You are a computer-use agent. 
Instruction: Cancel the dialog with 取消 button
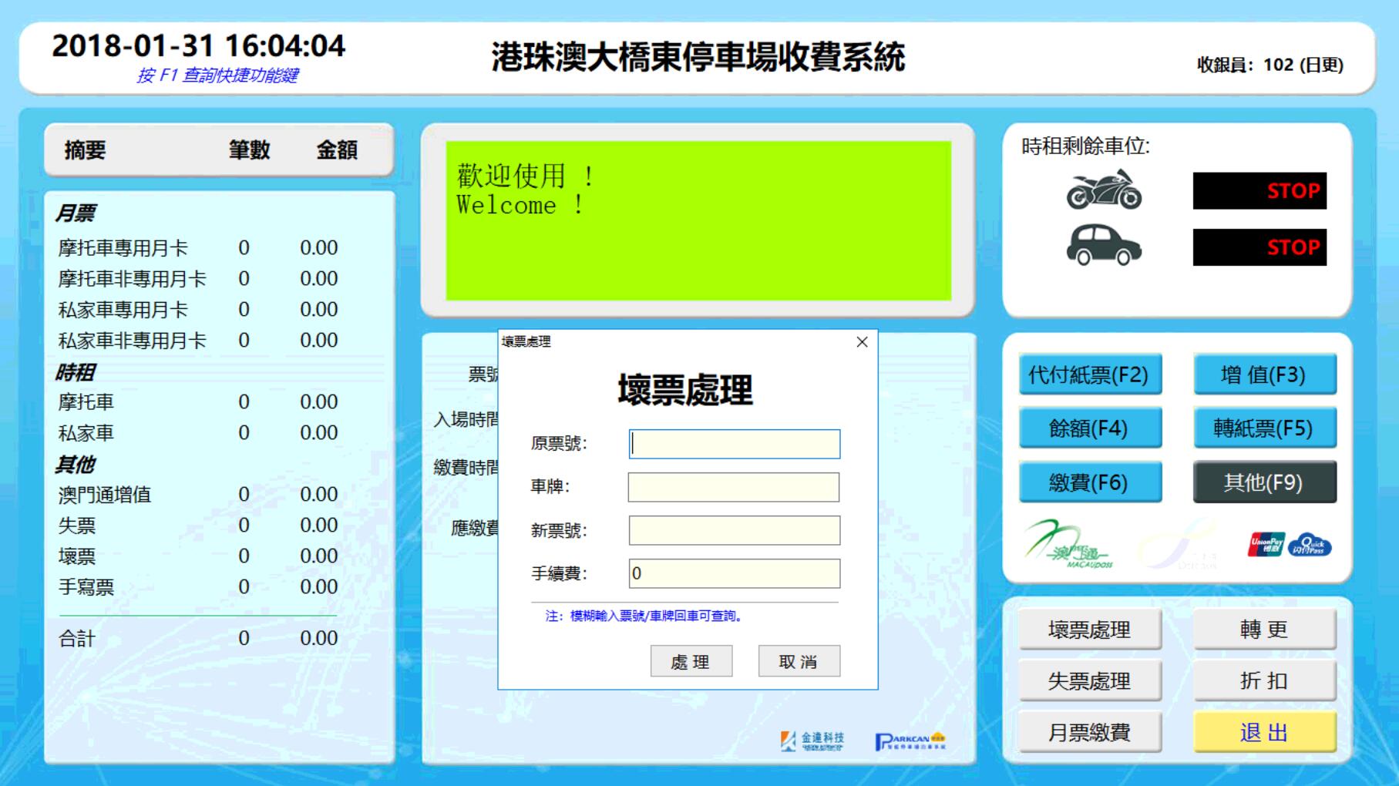pos(799,662)
